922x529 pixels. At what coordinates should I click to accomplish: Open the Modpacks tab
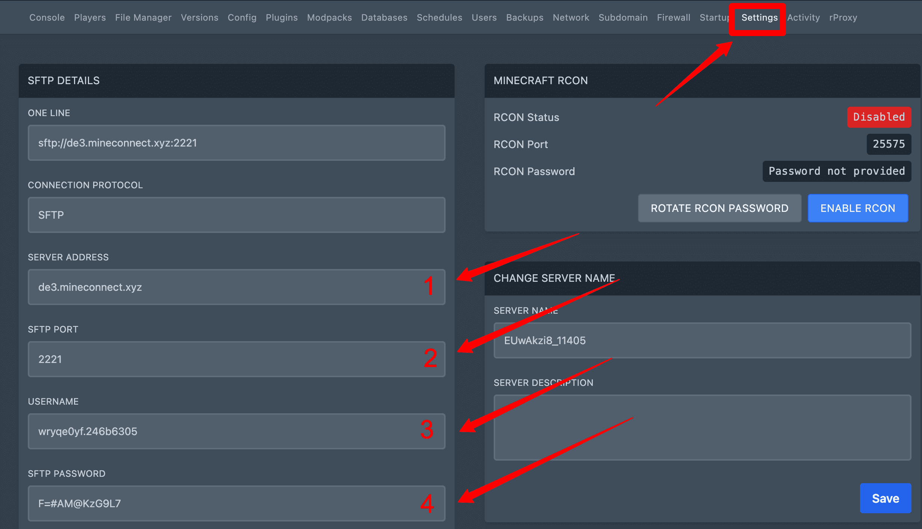pyautogui.click(x=330, y=18)
